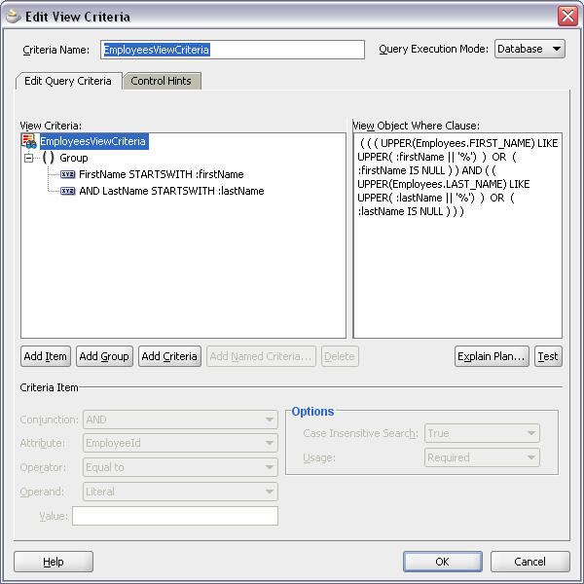Screen dimensions: 584x584
Task: Click the Query Execution Mode label
Action: pyautogui.click(x=433, y=49)
